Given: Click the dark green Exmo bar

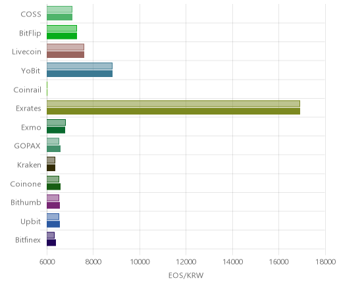Looking at the screenshot, I should [x=56, y=130].
